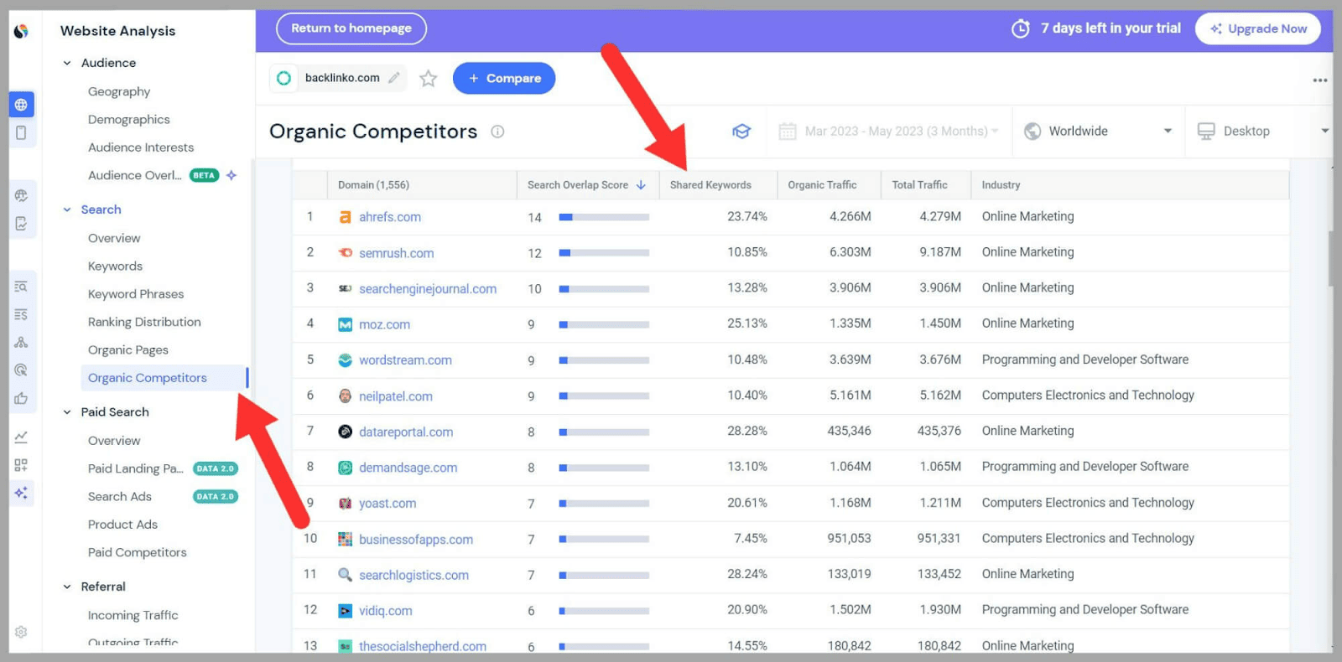The height and width of the screenshot is (662, 1342).
Task: Click the Compare button
Action: pyautogui.click(x=504, y=78)
